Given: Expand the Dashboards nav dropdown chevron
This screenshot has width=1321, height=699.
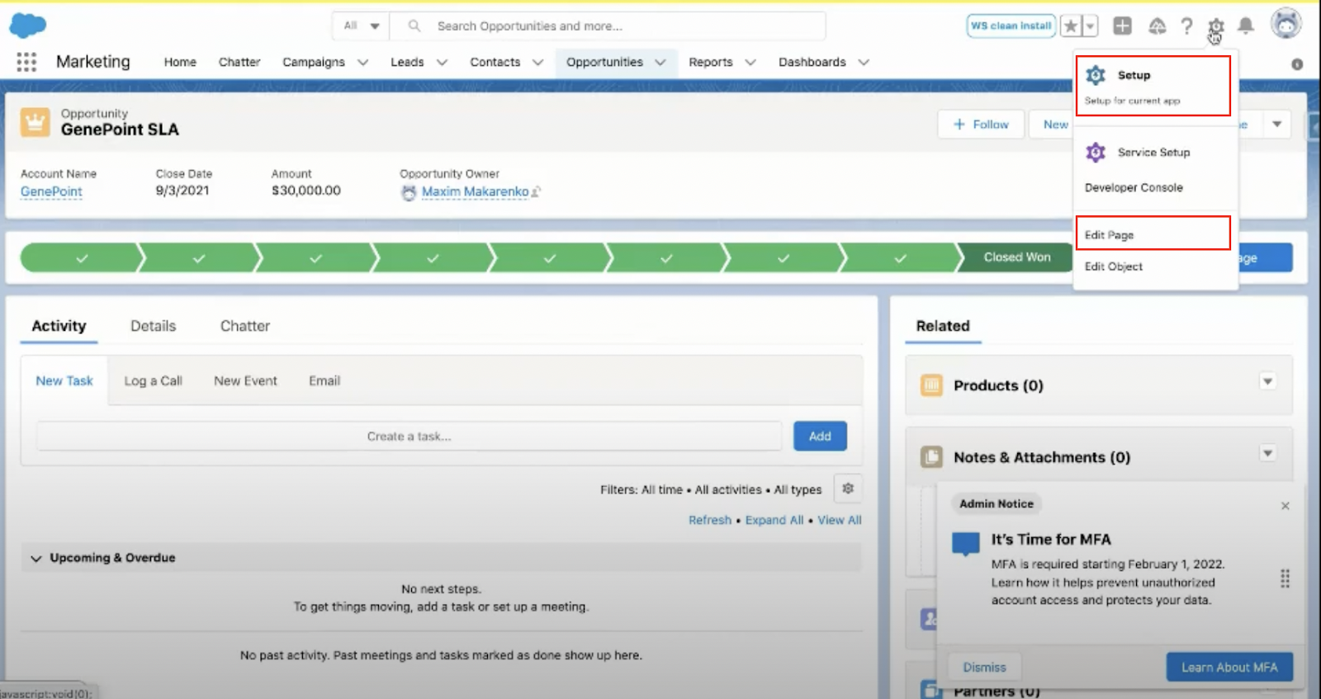Looking at the screenshot, I should point(864,62).
